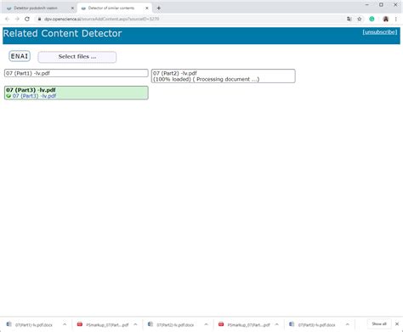Image resolution: width=403 pixels, height=332 pixels.
Task: Click the Word icon of 07(Part1) download
Action: tap(9, 324)
